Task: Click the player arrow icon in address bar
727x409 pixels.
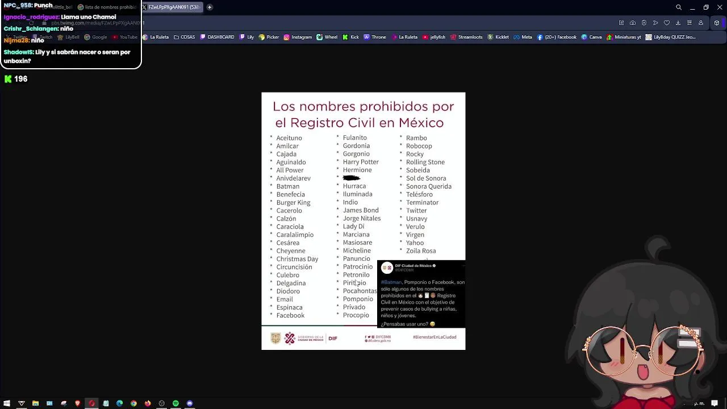Action: click(655, 23)
